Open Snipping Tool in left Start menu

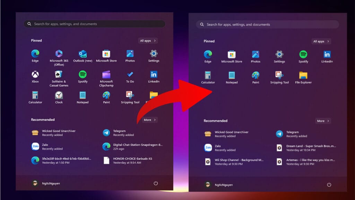click(x=130, y=98)
